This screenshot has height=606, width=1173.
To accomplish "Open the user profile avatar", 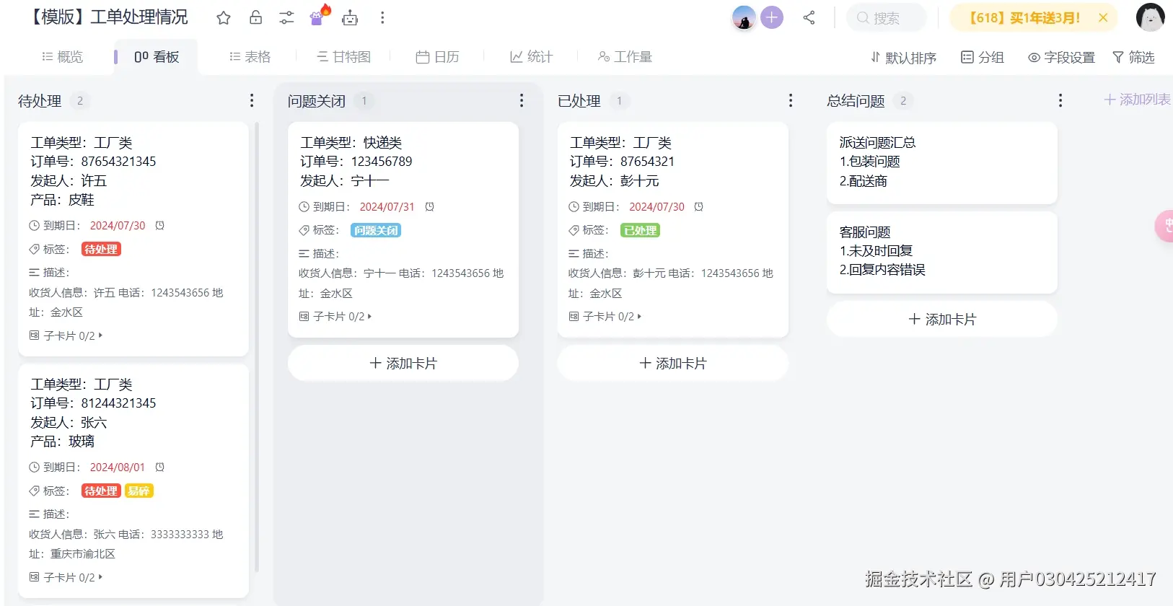I will [x=1150, y=17].
